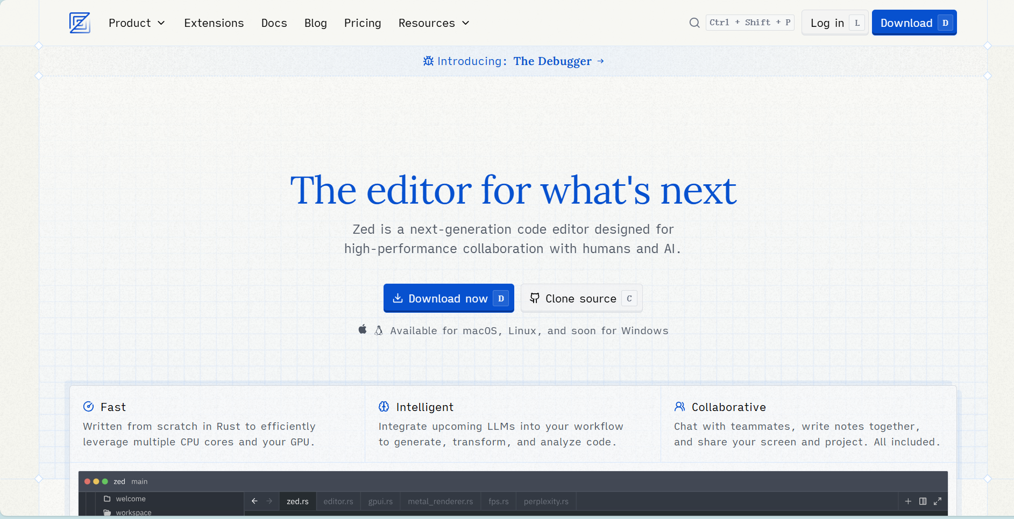1014x519 pixels.
Task: Go to the Blog
Action: 316,23
